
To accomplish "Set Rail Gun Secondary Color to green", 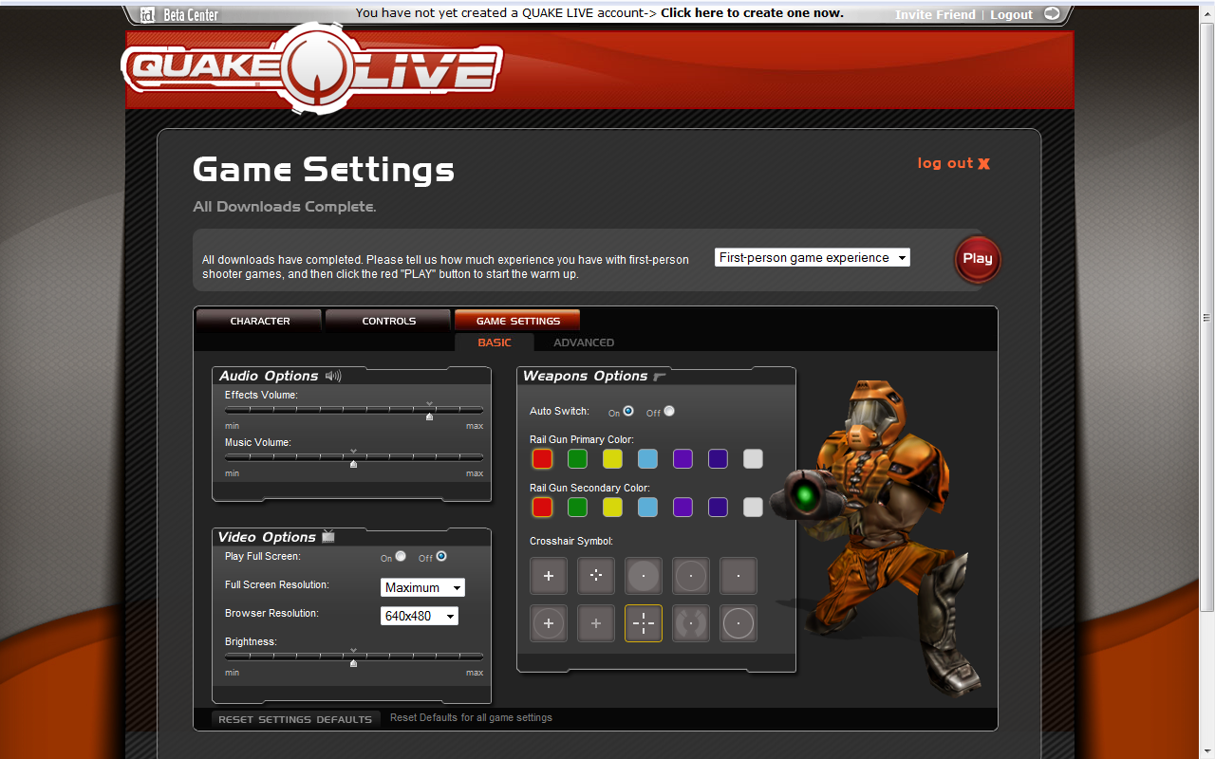I will pos(577,508).
